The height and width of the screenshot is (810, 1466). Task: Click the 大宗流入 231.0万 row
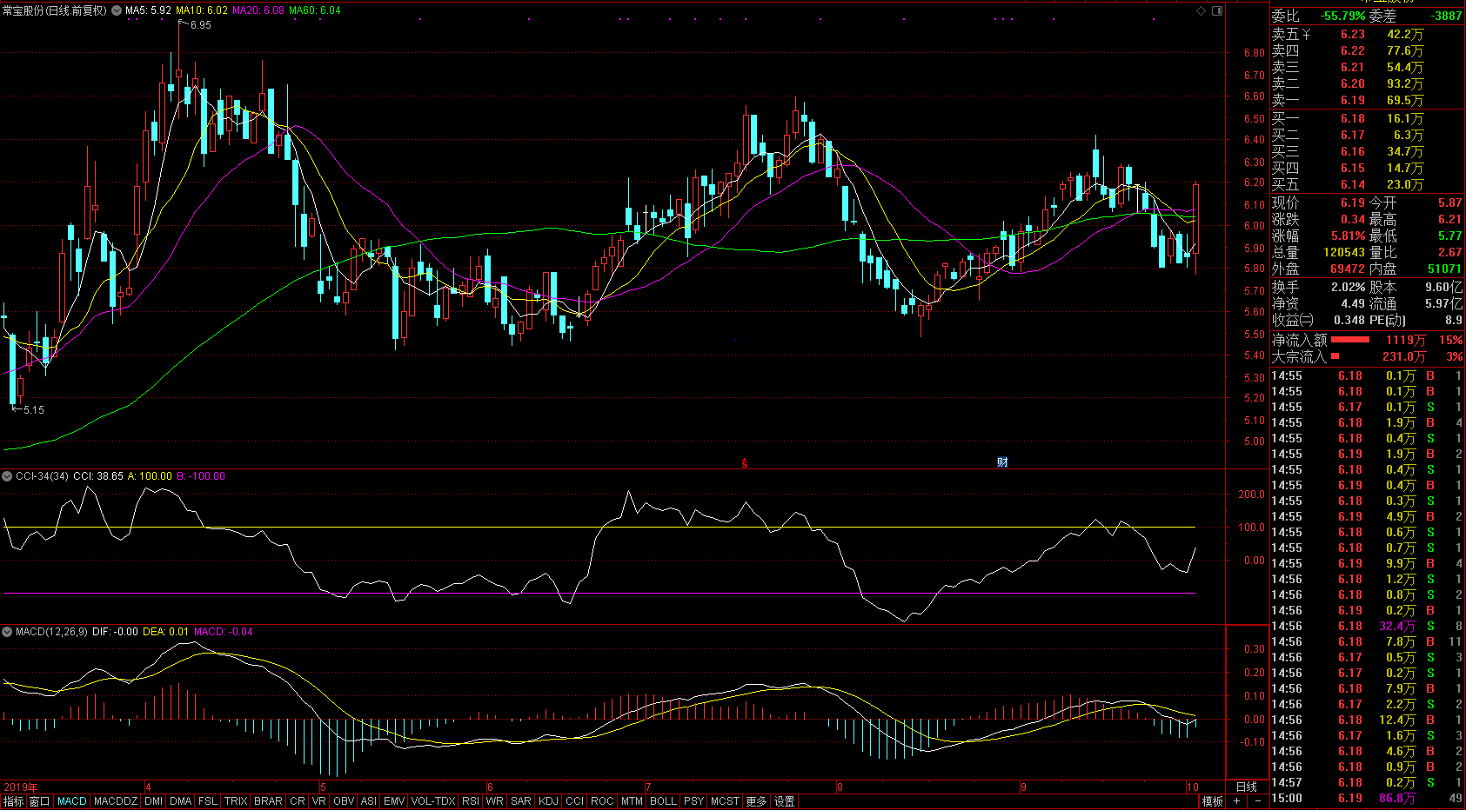(1367, 356)
